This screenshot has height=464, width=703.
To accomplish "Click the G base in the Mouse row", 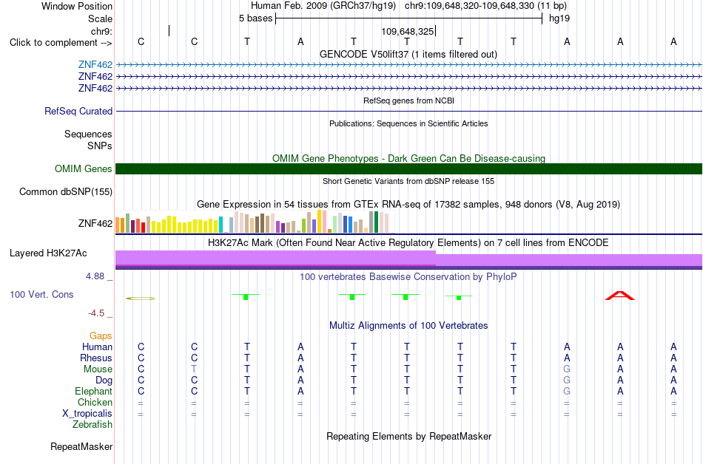I will tap(567, 369).
